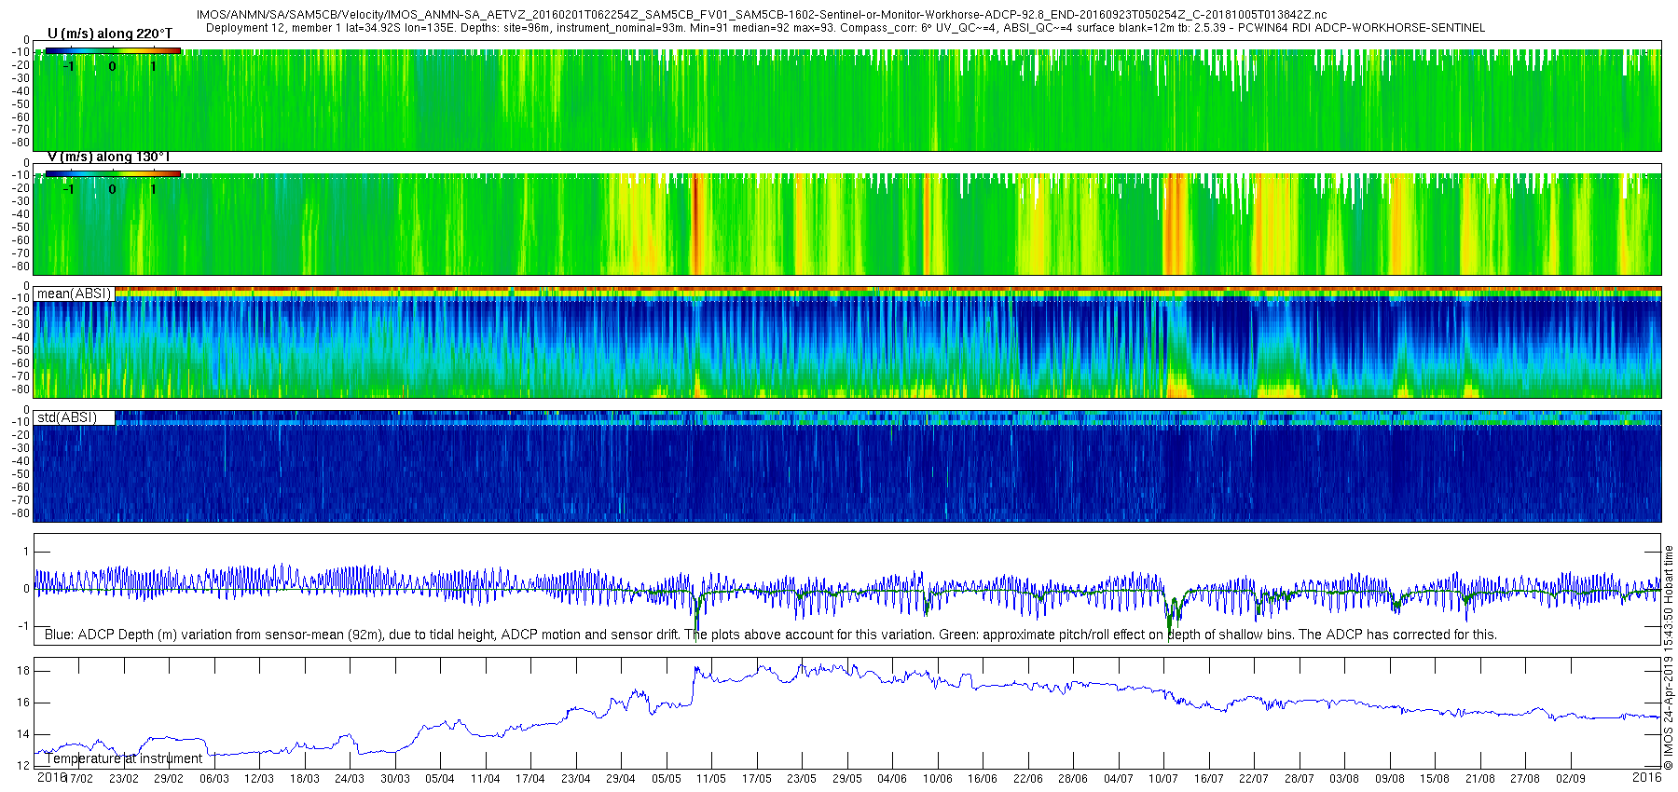Click the -1 tick on the depth-variation axis
Screen dimensions: 1678x792
24,626
